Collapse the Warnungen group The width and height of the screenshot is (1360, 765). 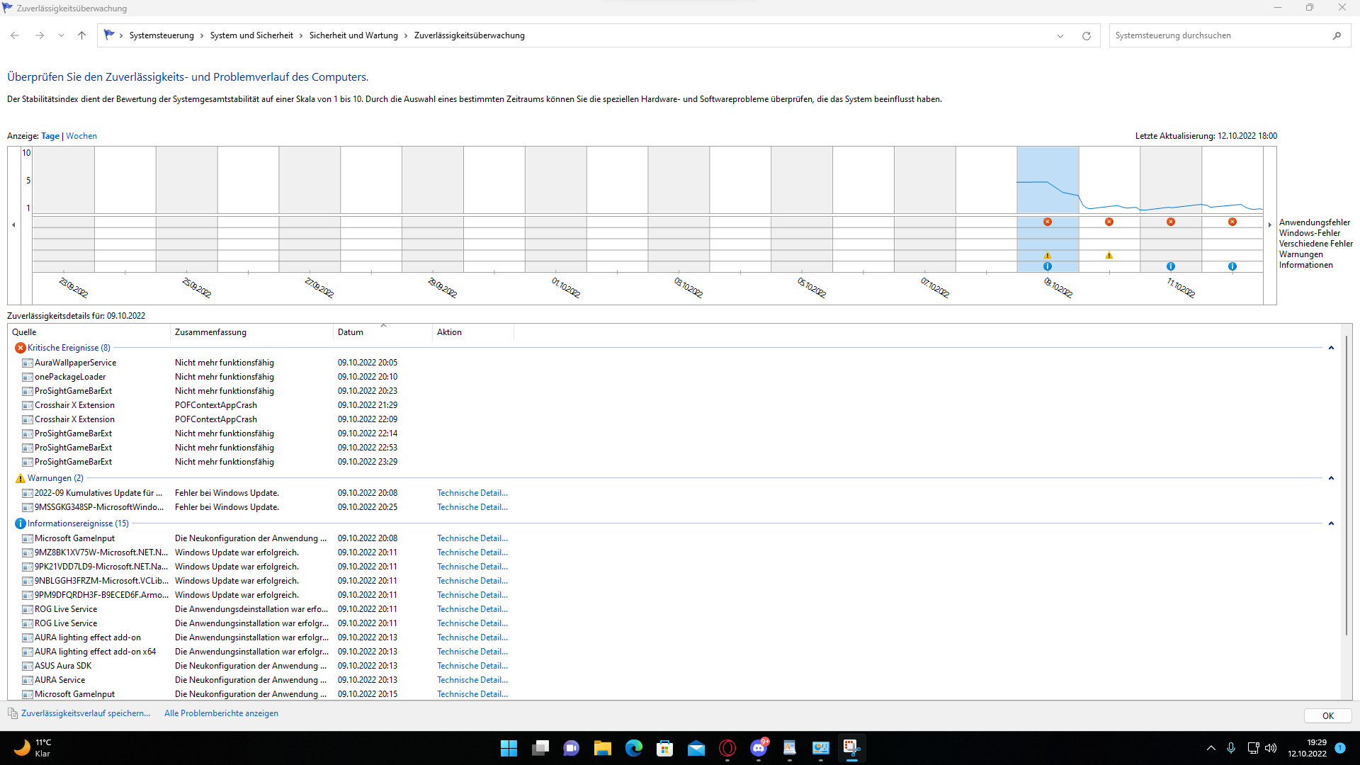pyautogui.click(x=1331, y=478)
